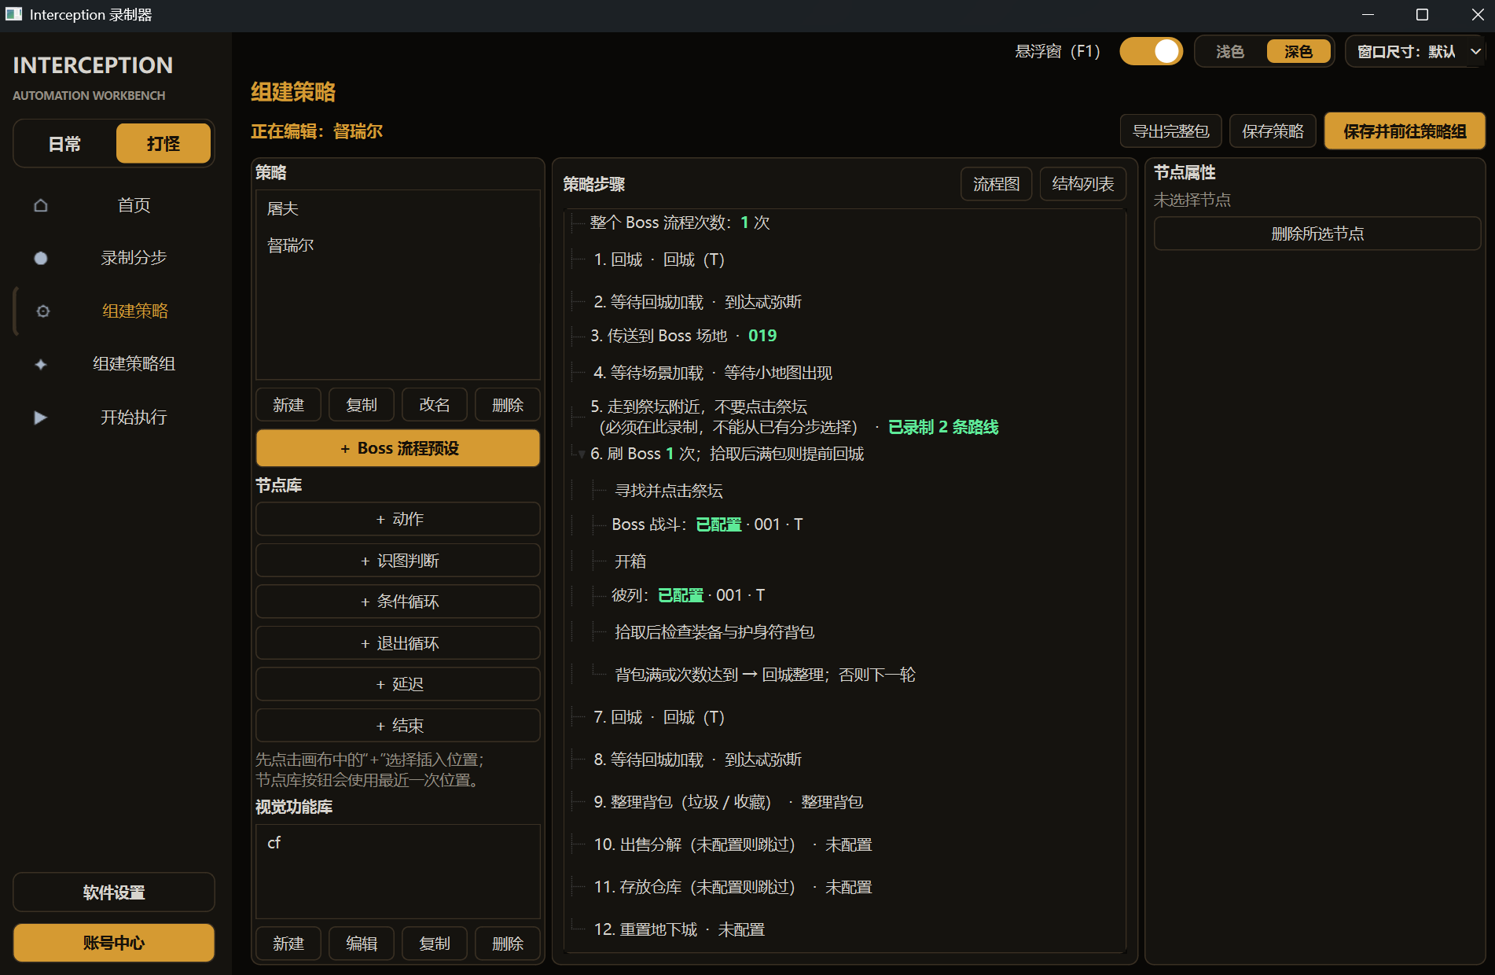Viewport: 1495px width, 975px height.
Task: Click 保存策略 button
Action: point(1273,131)
